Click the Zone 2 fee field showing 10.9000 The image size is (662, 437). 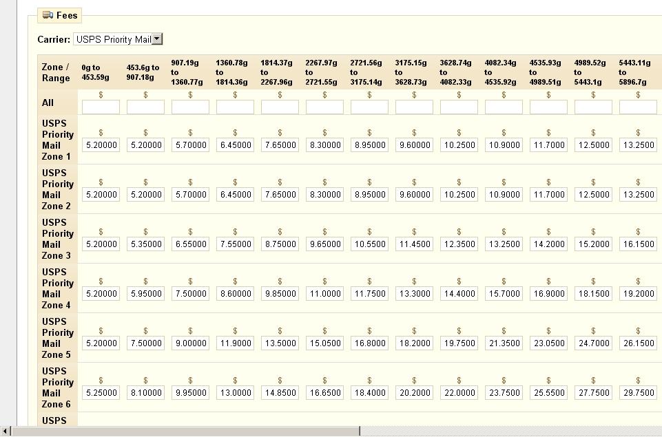(504, 195)
